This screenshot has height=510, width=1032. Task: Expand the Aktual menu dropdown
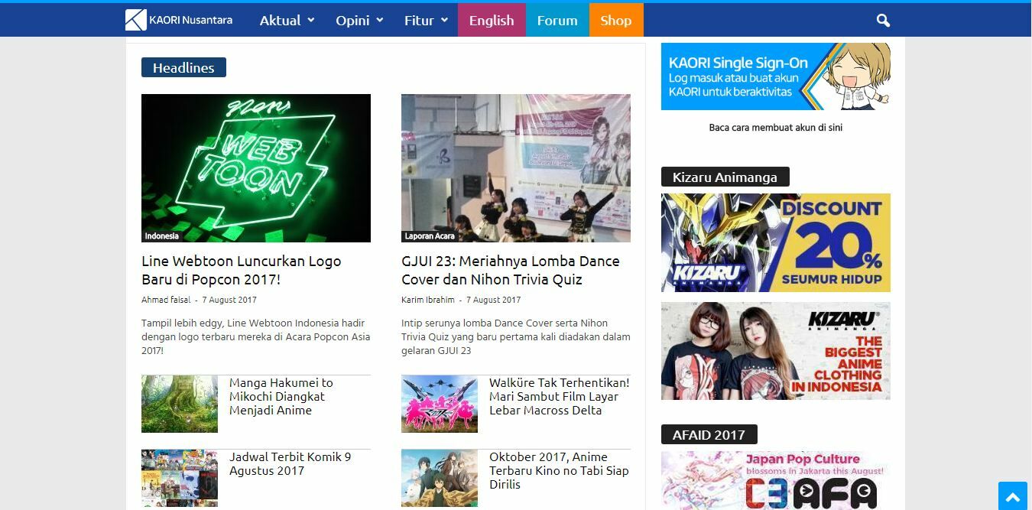click(x=287, y=21)
